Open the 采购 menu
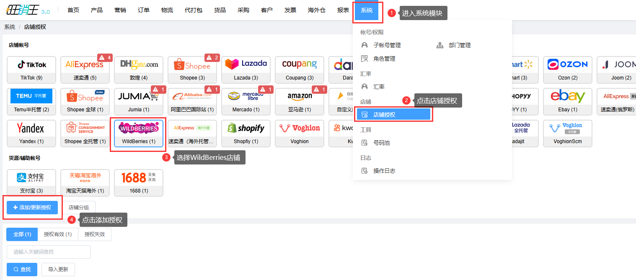The width and height of the screenshot is (636, 280). pos(243,10)
